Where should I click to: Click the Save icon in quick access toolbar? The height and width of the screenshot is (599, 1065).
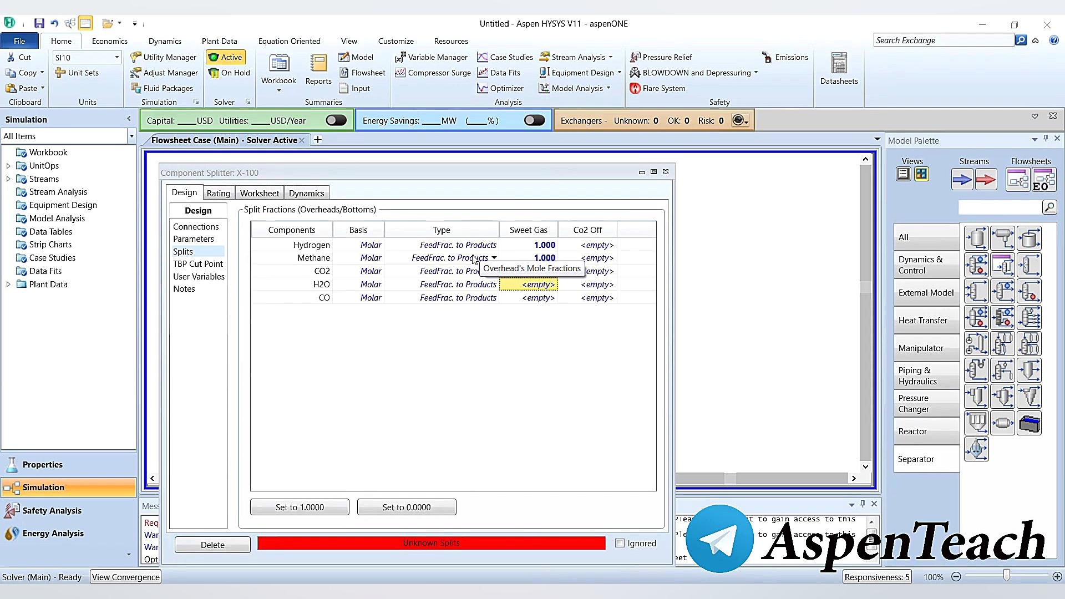pyautogui.click(x=39, y=23)
